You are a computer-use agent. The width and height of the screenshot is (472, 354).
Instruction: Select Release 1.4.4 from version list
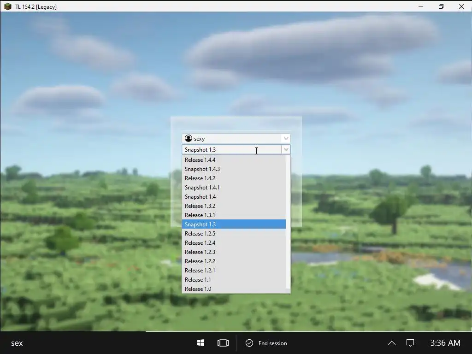tap(234, 160)
